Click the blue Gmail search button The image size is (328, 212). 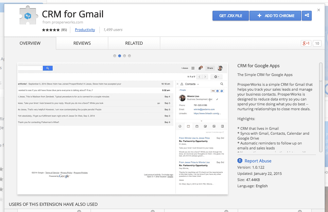tap(48, 68)
